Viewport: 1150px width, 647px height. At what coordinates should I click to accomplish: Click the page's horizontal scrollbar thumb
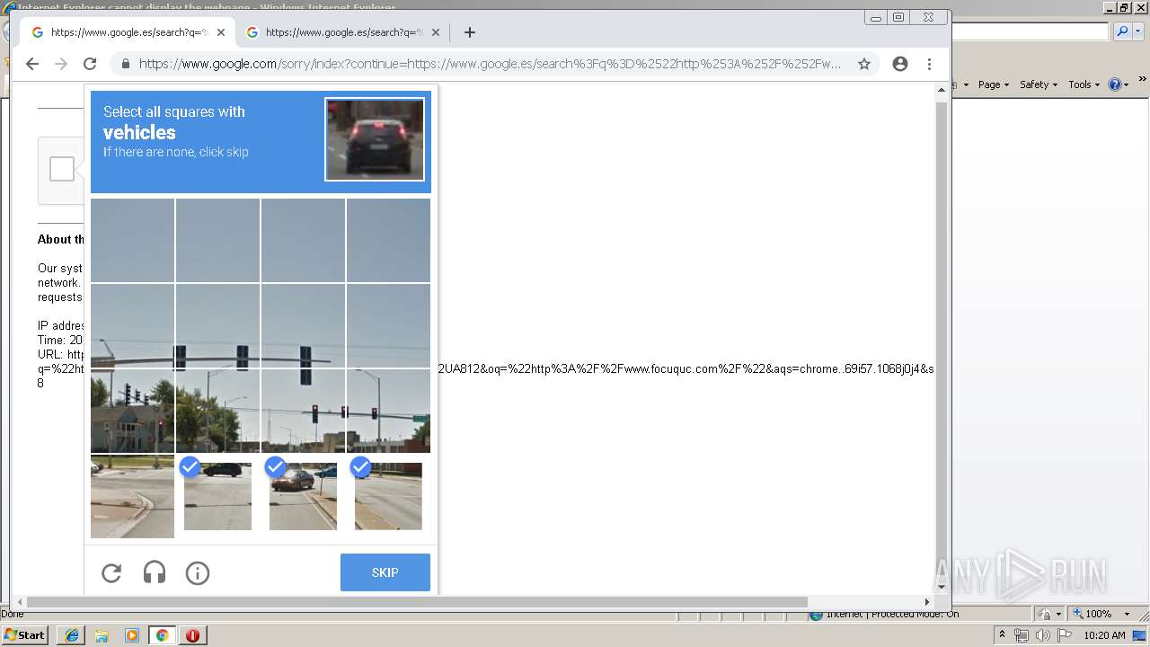[x=417, y=602]
